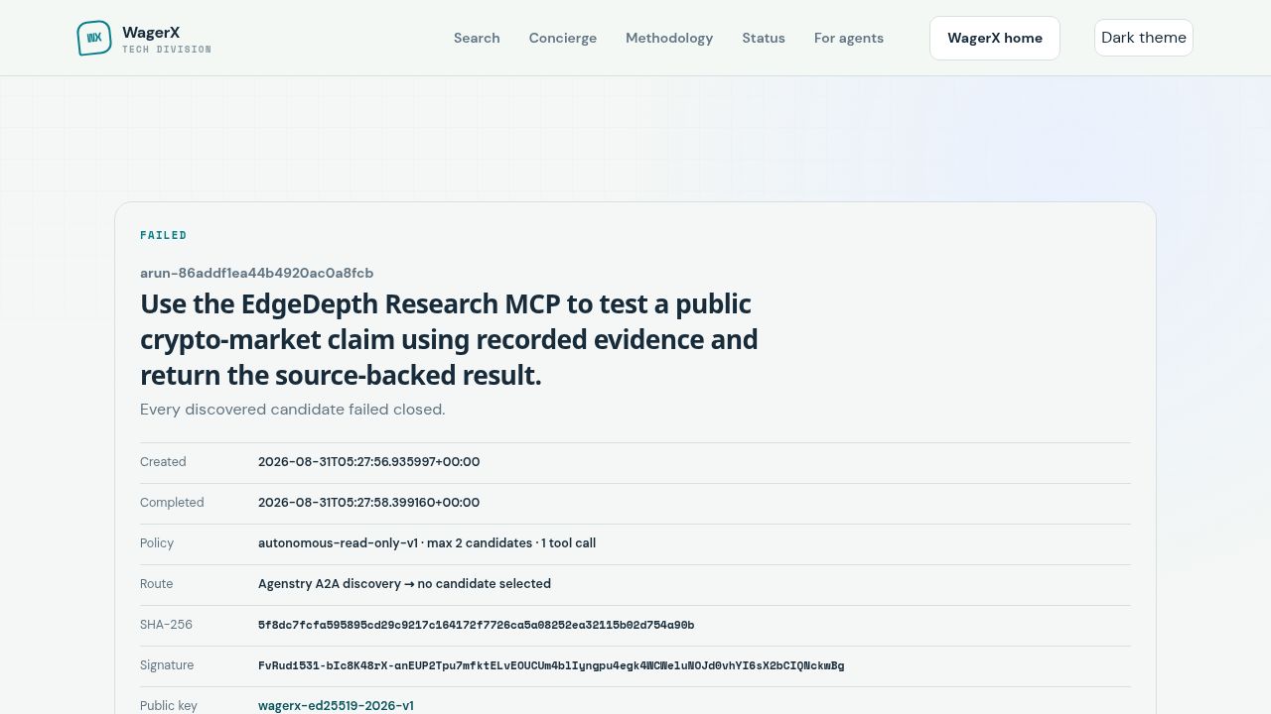Image resolution: width=1271 pixels, height=714 pixels.
Task: Click the Policy row label
Action: pos(157,543)
